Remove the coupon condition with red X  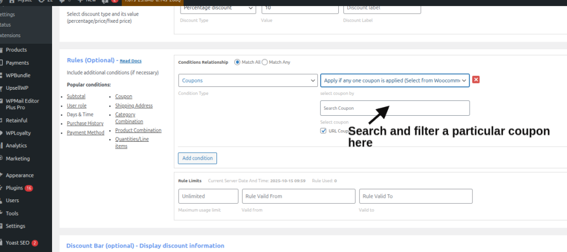tap(476, 80)
